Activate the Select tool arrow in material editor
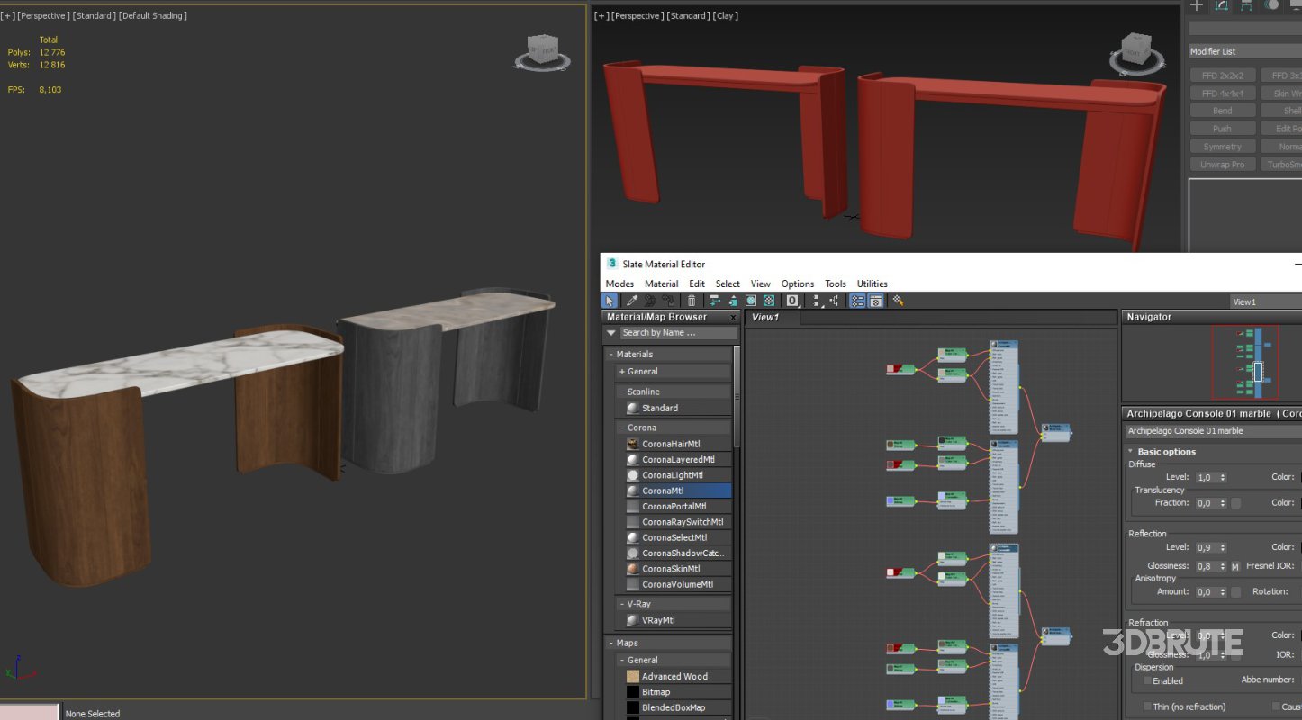Viewport: 1302px width, 720px height. (x=610, y=301)
